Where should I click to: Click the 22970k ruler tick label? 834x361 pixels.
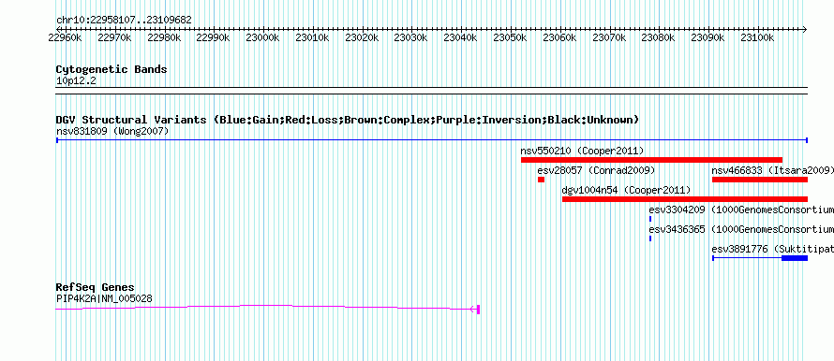tap(114, 37)
